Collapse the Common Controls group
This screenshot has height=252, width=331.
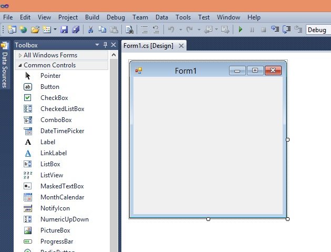pos(61,65)
